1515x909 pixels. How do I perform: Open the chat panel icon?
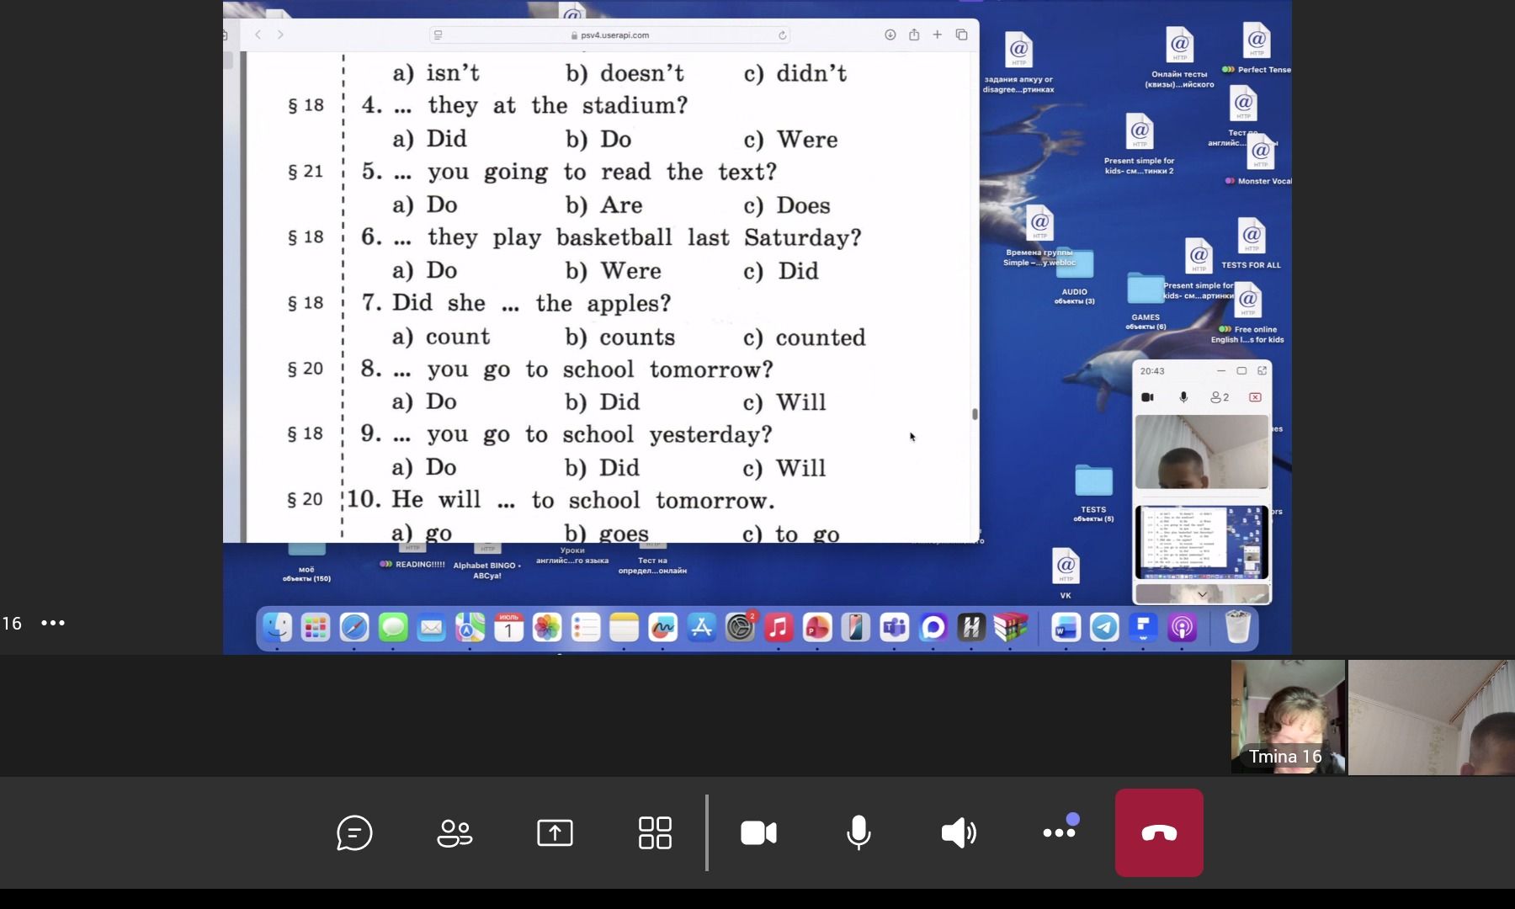pos(354,833)
